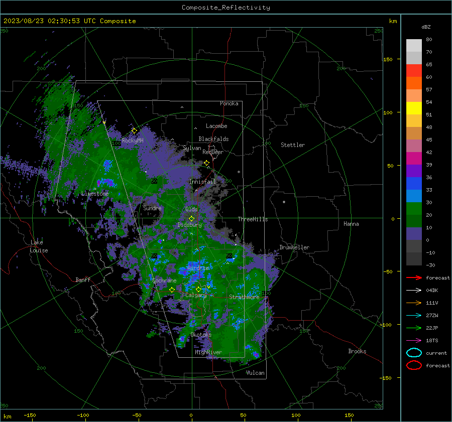This screenshot has height=422, width=452.
Task: Click the yellow diamond marker below Cochrane
Action: point(172,290)
